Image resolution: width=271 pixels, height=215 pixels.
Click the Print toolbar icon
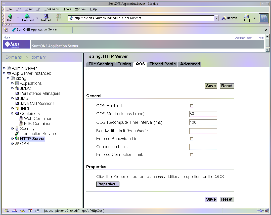click(x=247, y=16)
